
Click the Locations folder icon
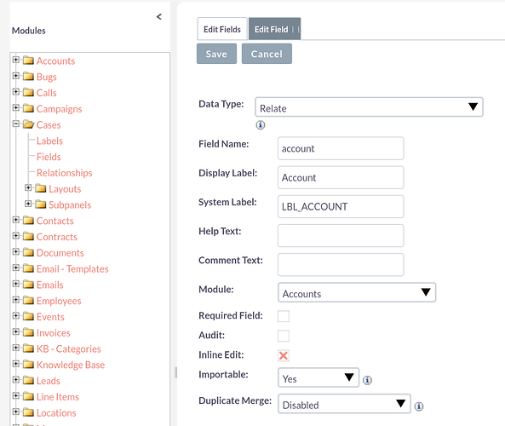28,412
